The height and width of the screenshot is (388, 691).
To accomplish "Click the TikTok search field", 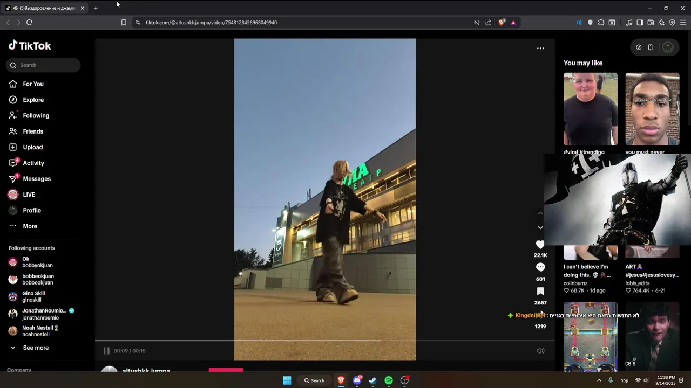I will 43,65.
